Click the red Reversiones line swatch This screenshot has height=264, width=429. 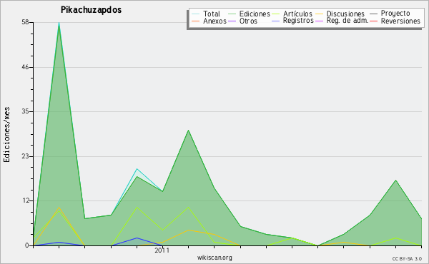tap(374, 21)
